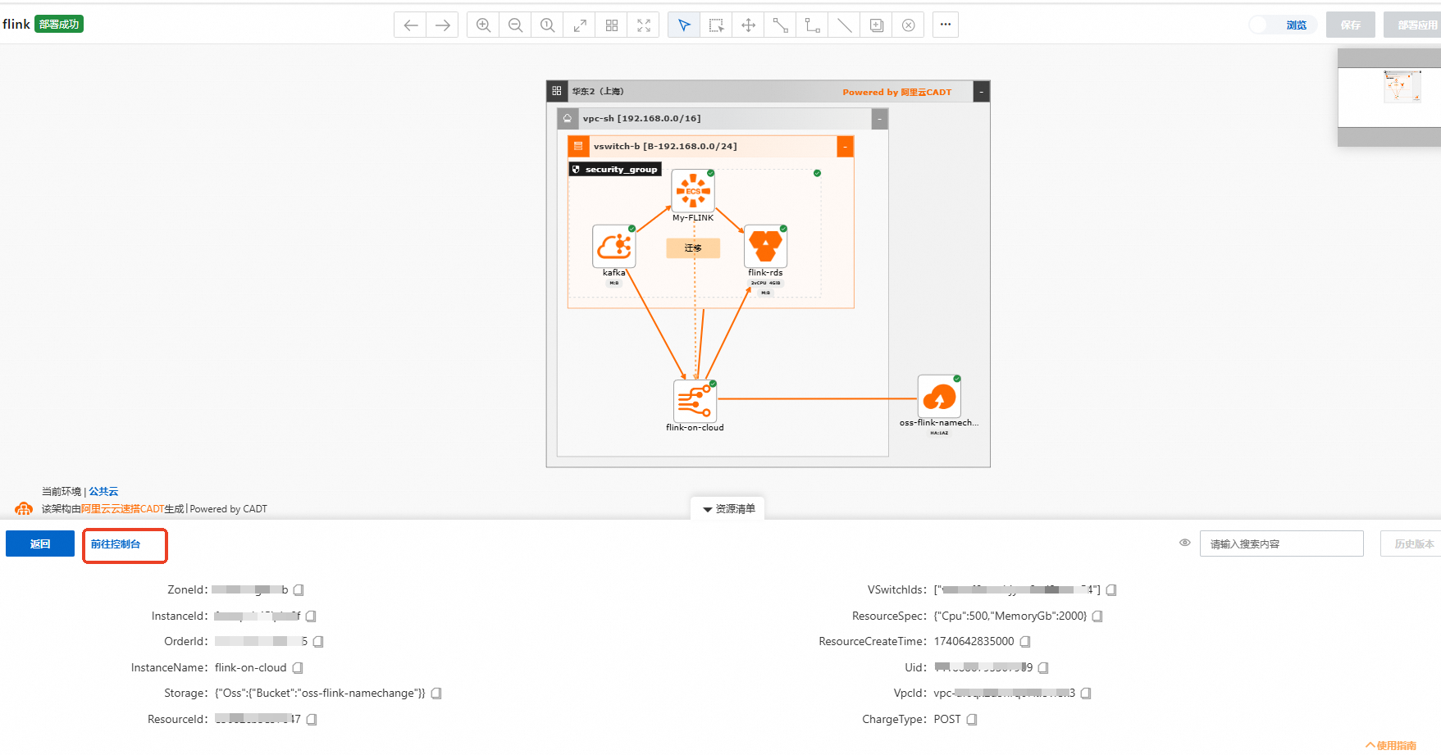Image resolution: width=1441 pixels, height=755 pixels.
Task: Click the 保存 save button
Action: point(1350,25)
